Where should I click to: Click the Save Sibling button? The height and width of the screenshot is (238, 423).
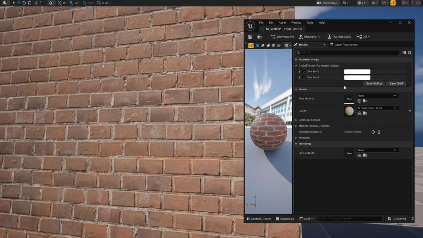374,84
